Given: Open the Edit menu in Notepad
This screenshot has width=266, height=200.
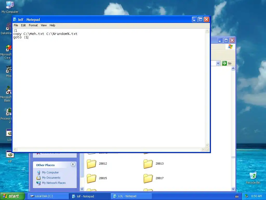Looking at the screenshot, I should (23, 25).
